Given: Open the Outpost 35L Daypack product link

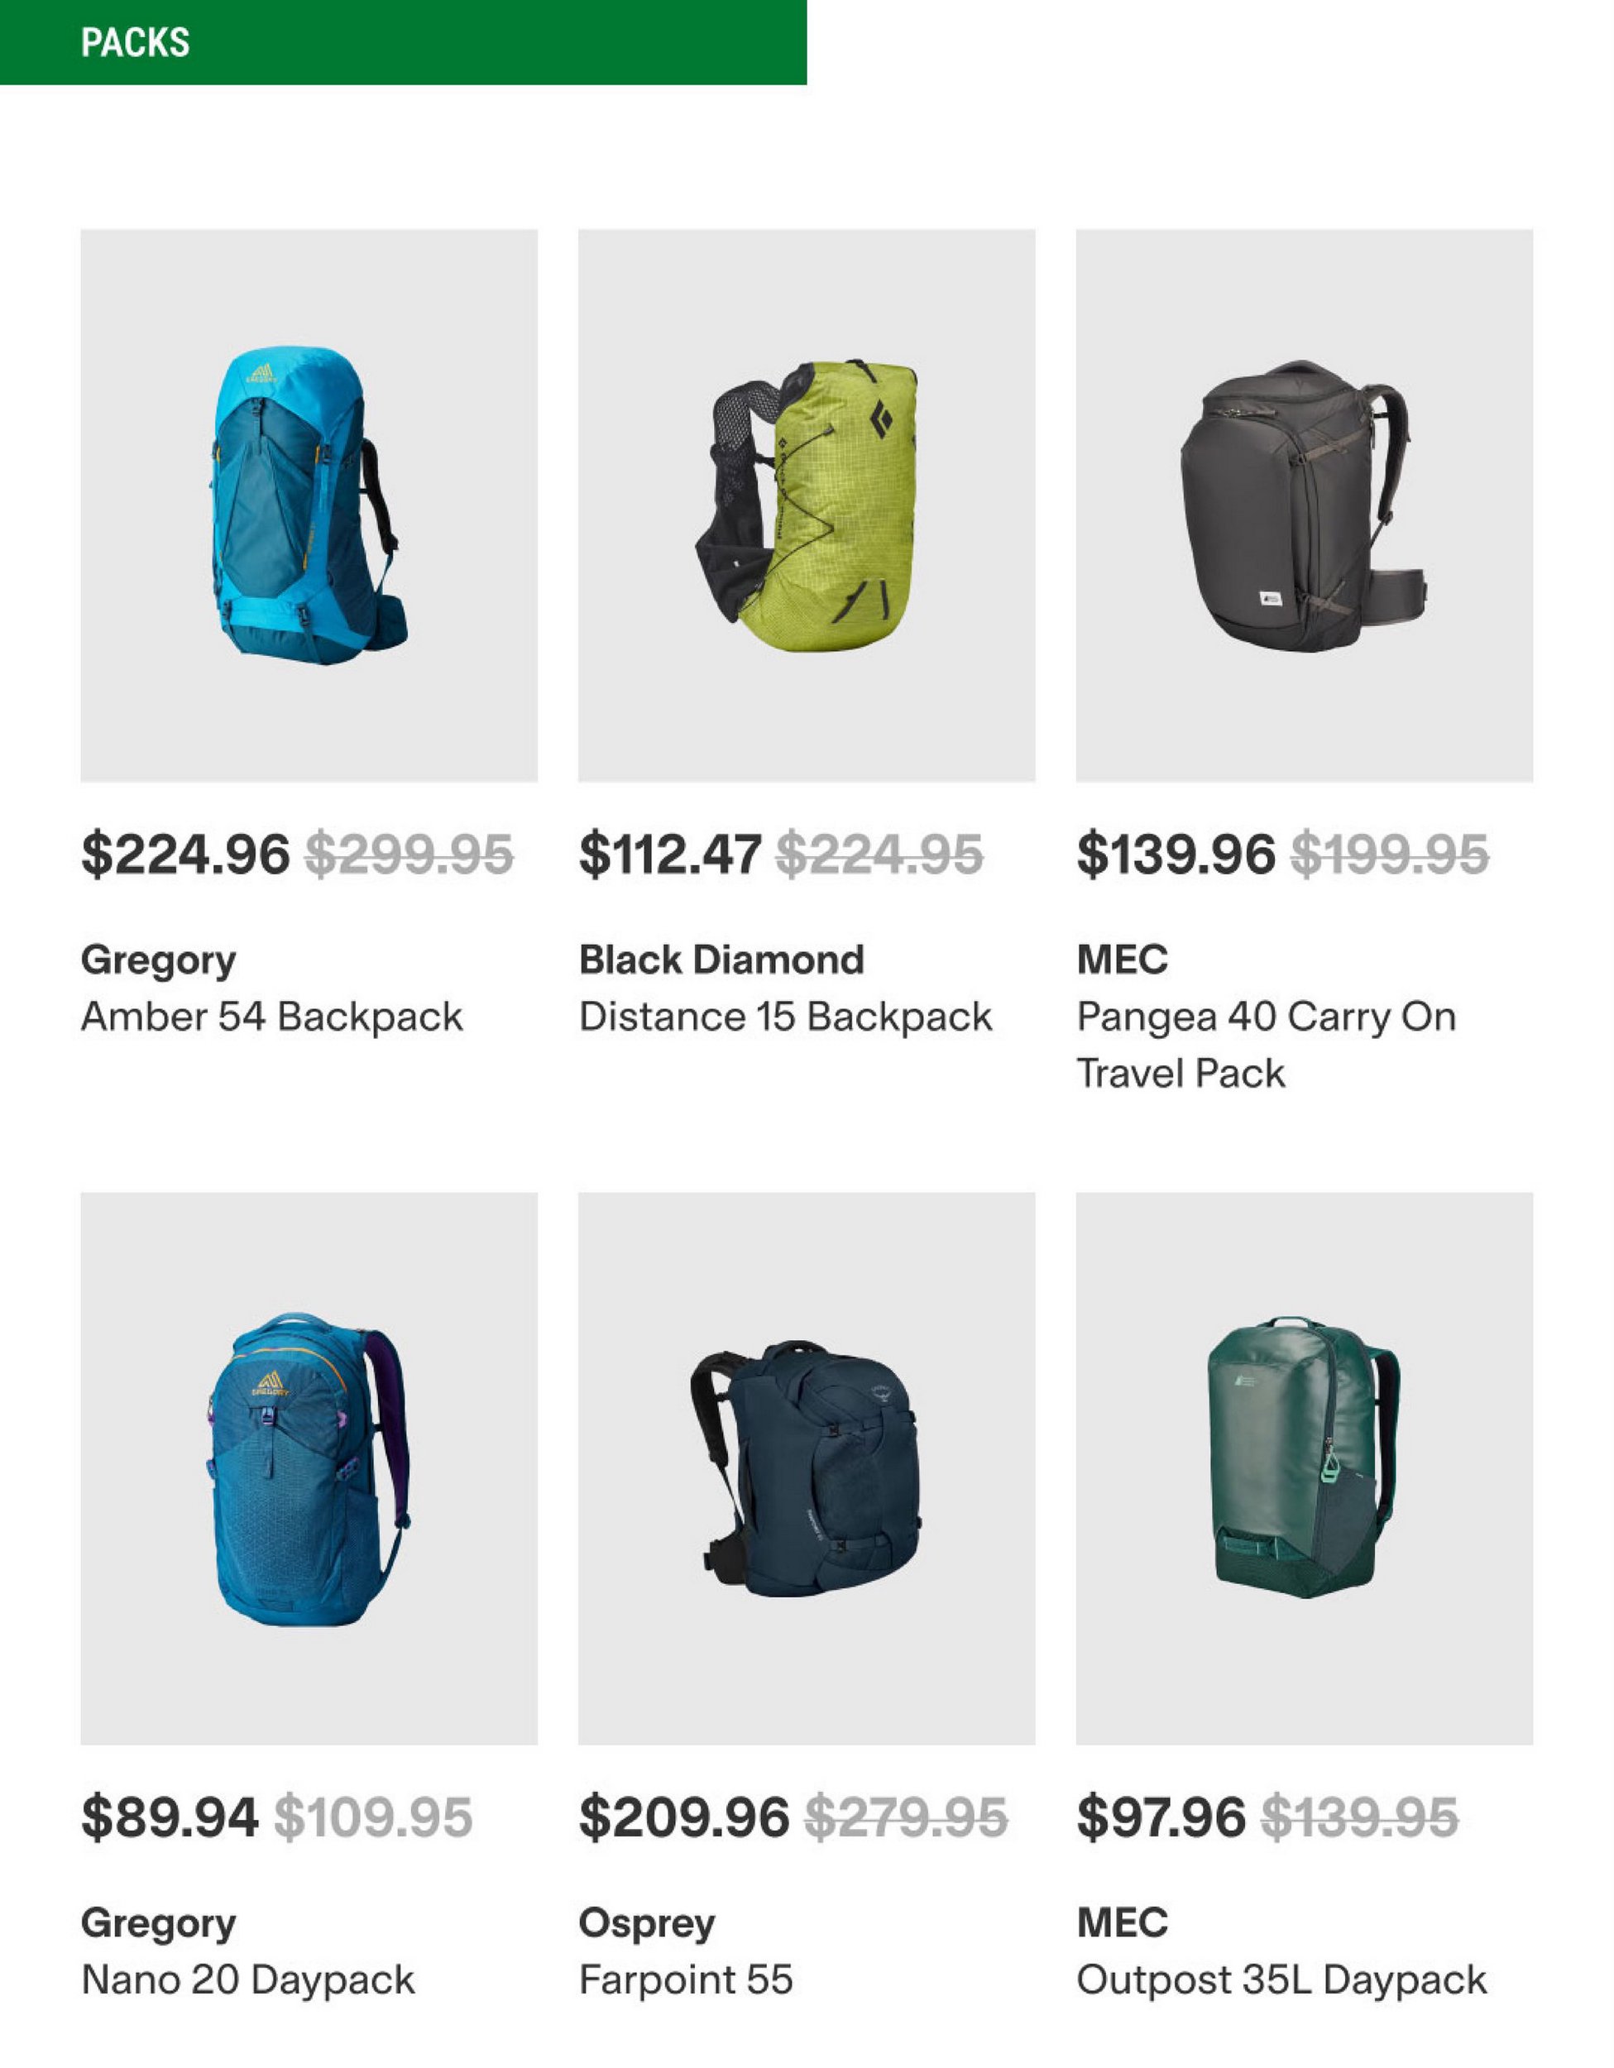Looking at the screenshot, I should (x=1281, y=1981).
